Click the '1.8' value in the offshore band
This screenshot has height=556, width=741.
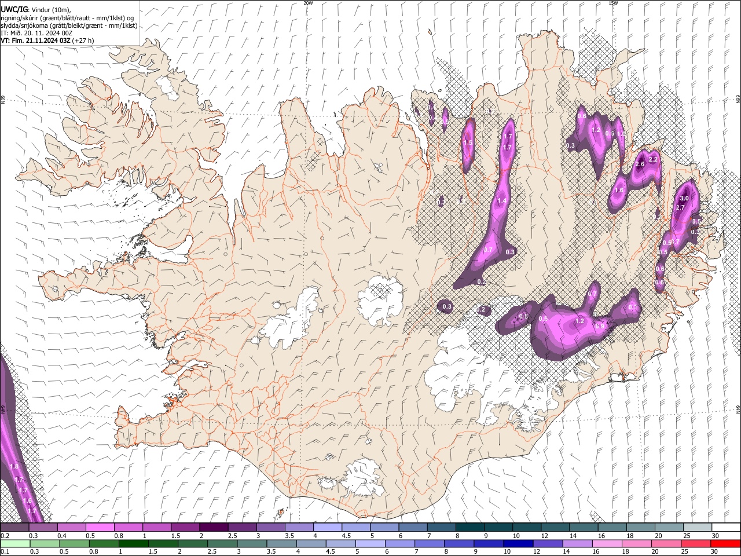click(14, 466)
